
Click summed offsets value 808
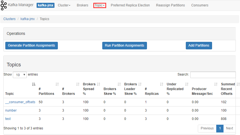(224, 119)
